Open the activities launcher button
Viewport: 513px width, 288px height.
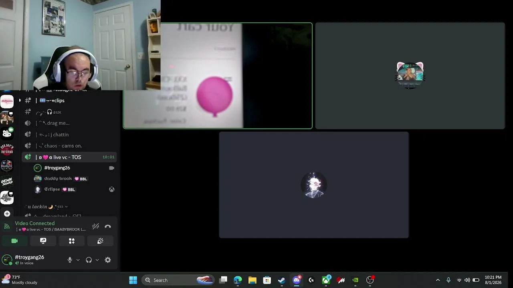[72, 241]
